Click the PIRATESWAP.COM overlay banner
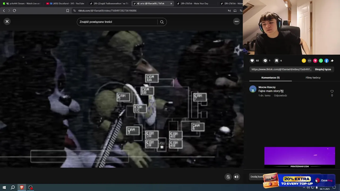This screenshot has height=191, width=340. (300, 158)
